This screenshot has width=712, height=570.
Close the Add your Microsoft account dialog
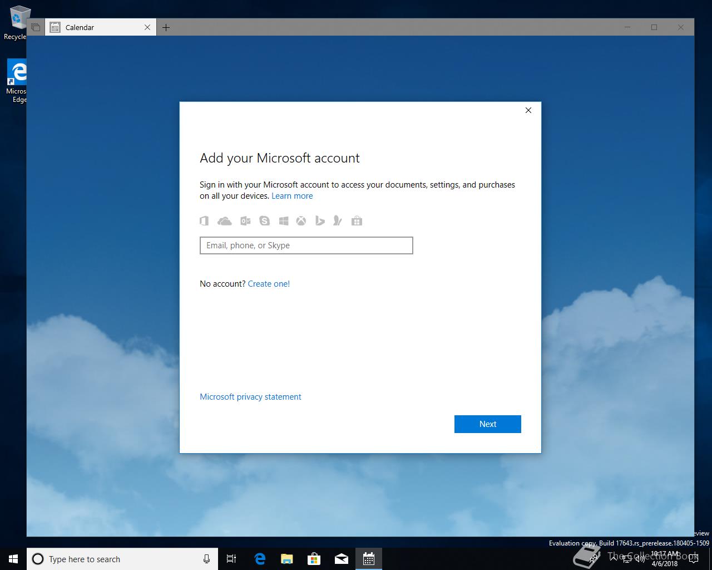coord(528,110)
